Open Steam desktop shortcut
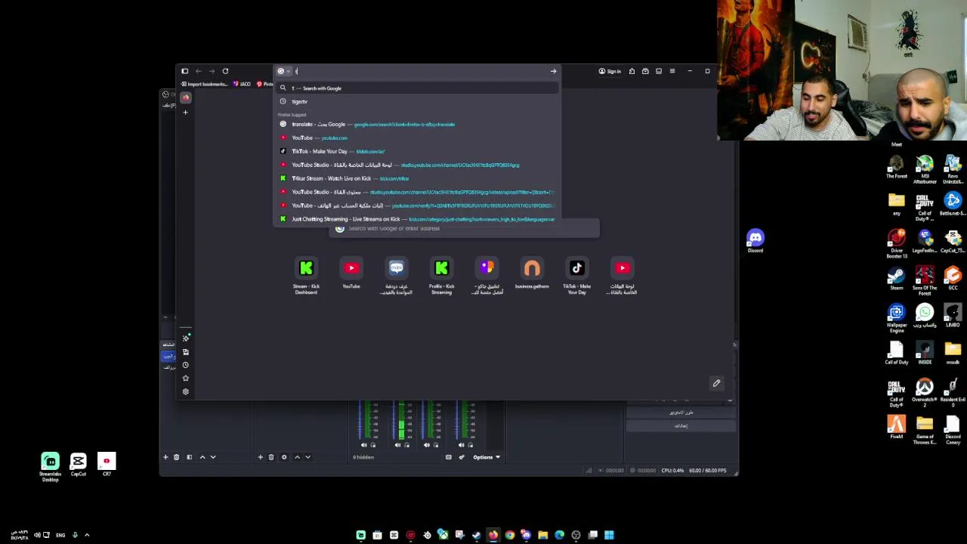The height and width of the screenshot is (544, 967). 897,278
